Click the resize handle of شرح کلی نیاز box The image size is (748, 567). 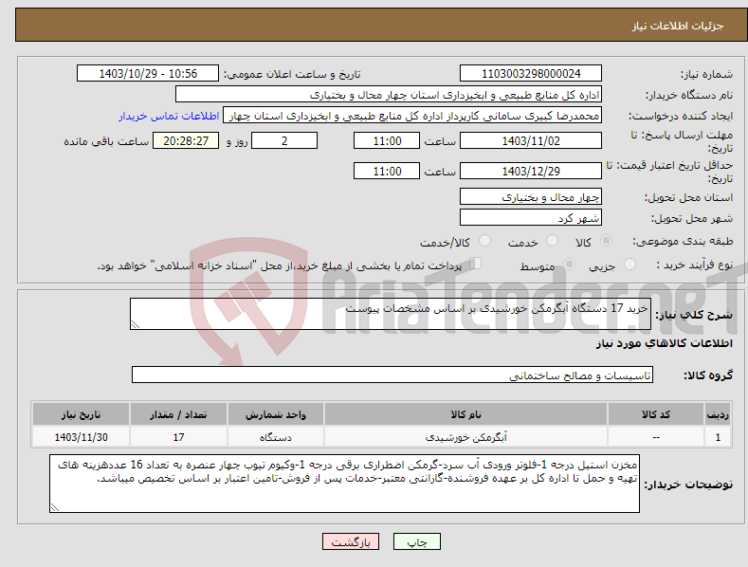pyautogui.click(x=136, y=324)
